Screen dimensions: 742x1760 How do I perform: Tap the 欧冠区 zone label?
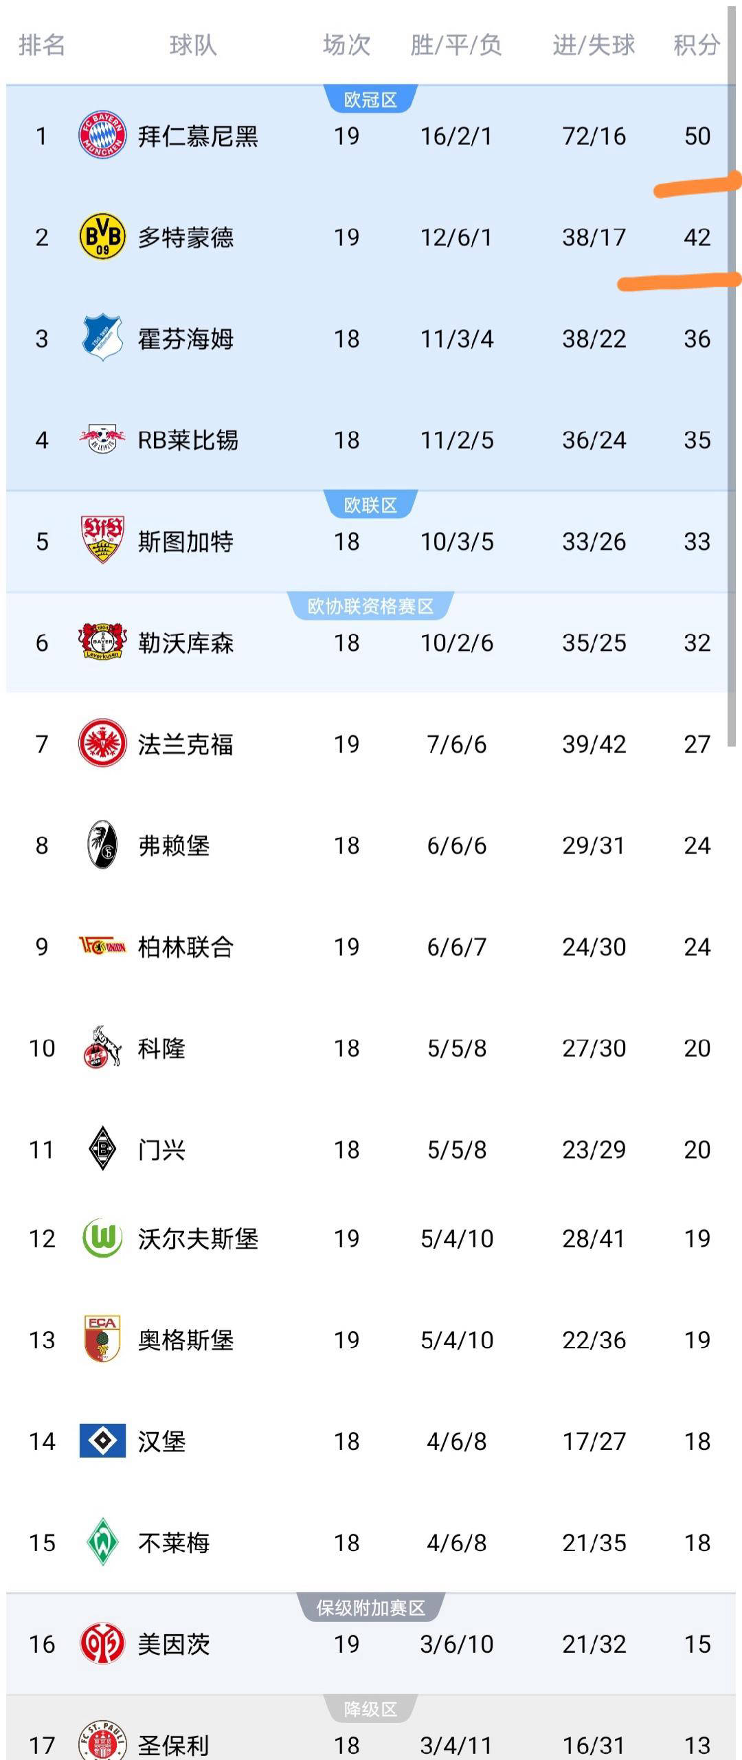coord(370,100)
